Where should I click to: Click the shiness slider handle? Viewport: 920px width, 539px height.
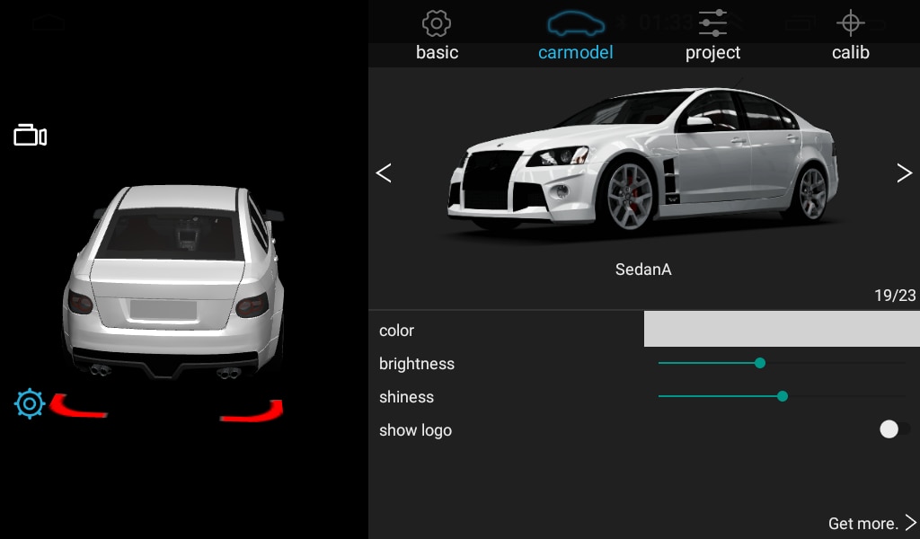(783, 396)
